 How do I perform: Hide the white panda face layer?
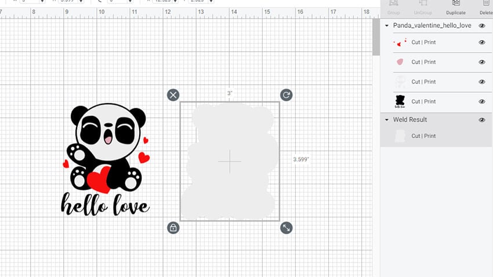point(481,82)
